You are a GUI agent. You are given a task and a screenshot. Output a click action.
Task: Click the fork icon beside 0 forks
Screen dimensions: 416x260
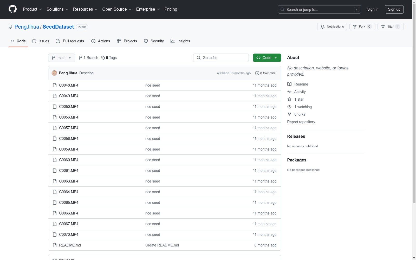coord(289,114)
